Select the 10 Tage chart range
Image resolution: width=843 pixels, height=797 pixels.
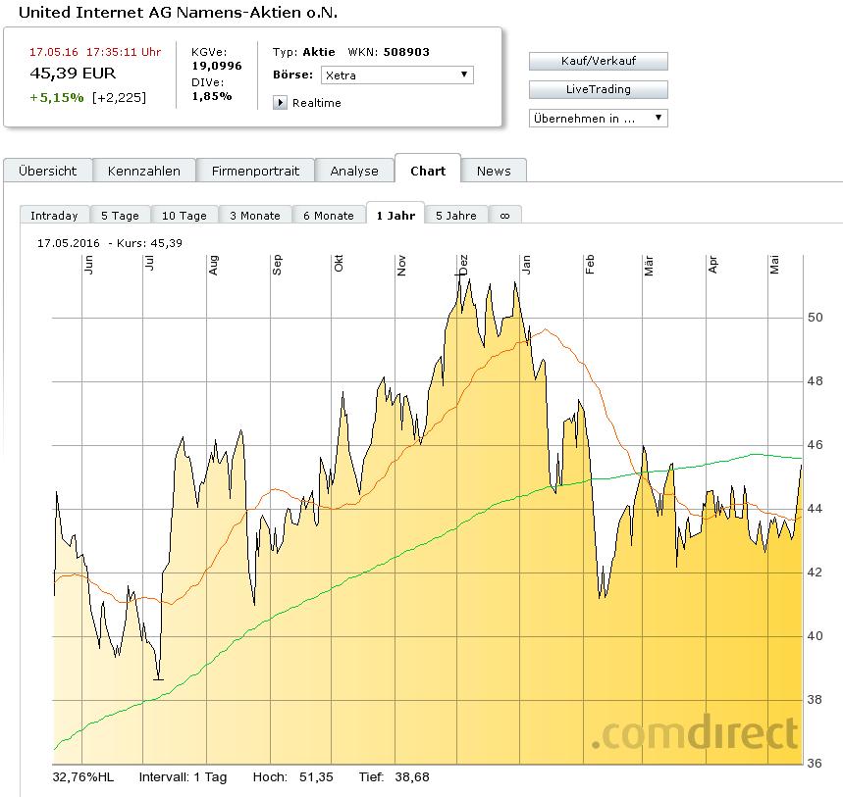(x=184, y=216)
